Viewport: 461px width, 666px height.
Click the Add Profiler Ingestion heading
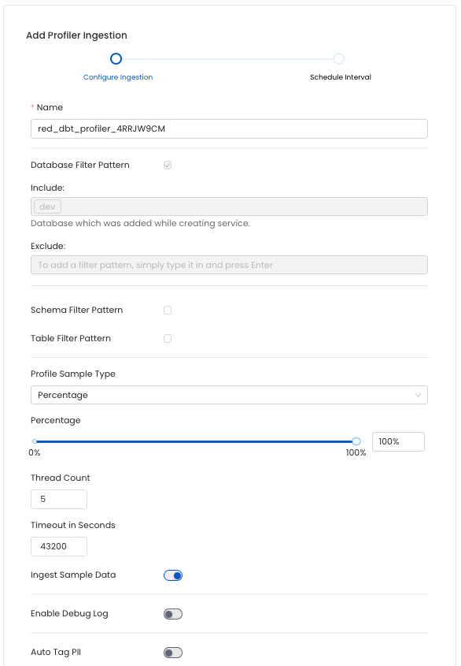pos(76,35)
